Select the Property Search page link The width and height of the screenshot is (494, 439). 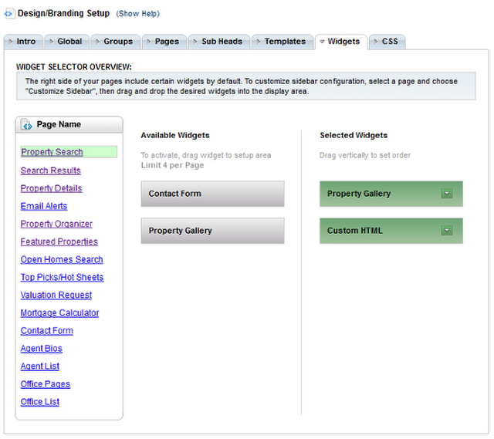pos(52,152)
